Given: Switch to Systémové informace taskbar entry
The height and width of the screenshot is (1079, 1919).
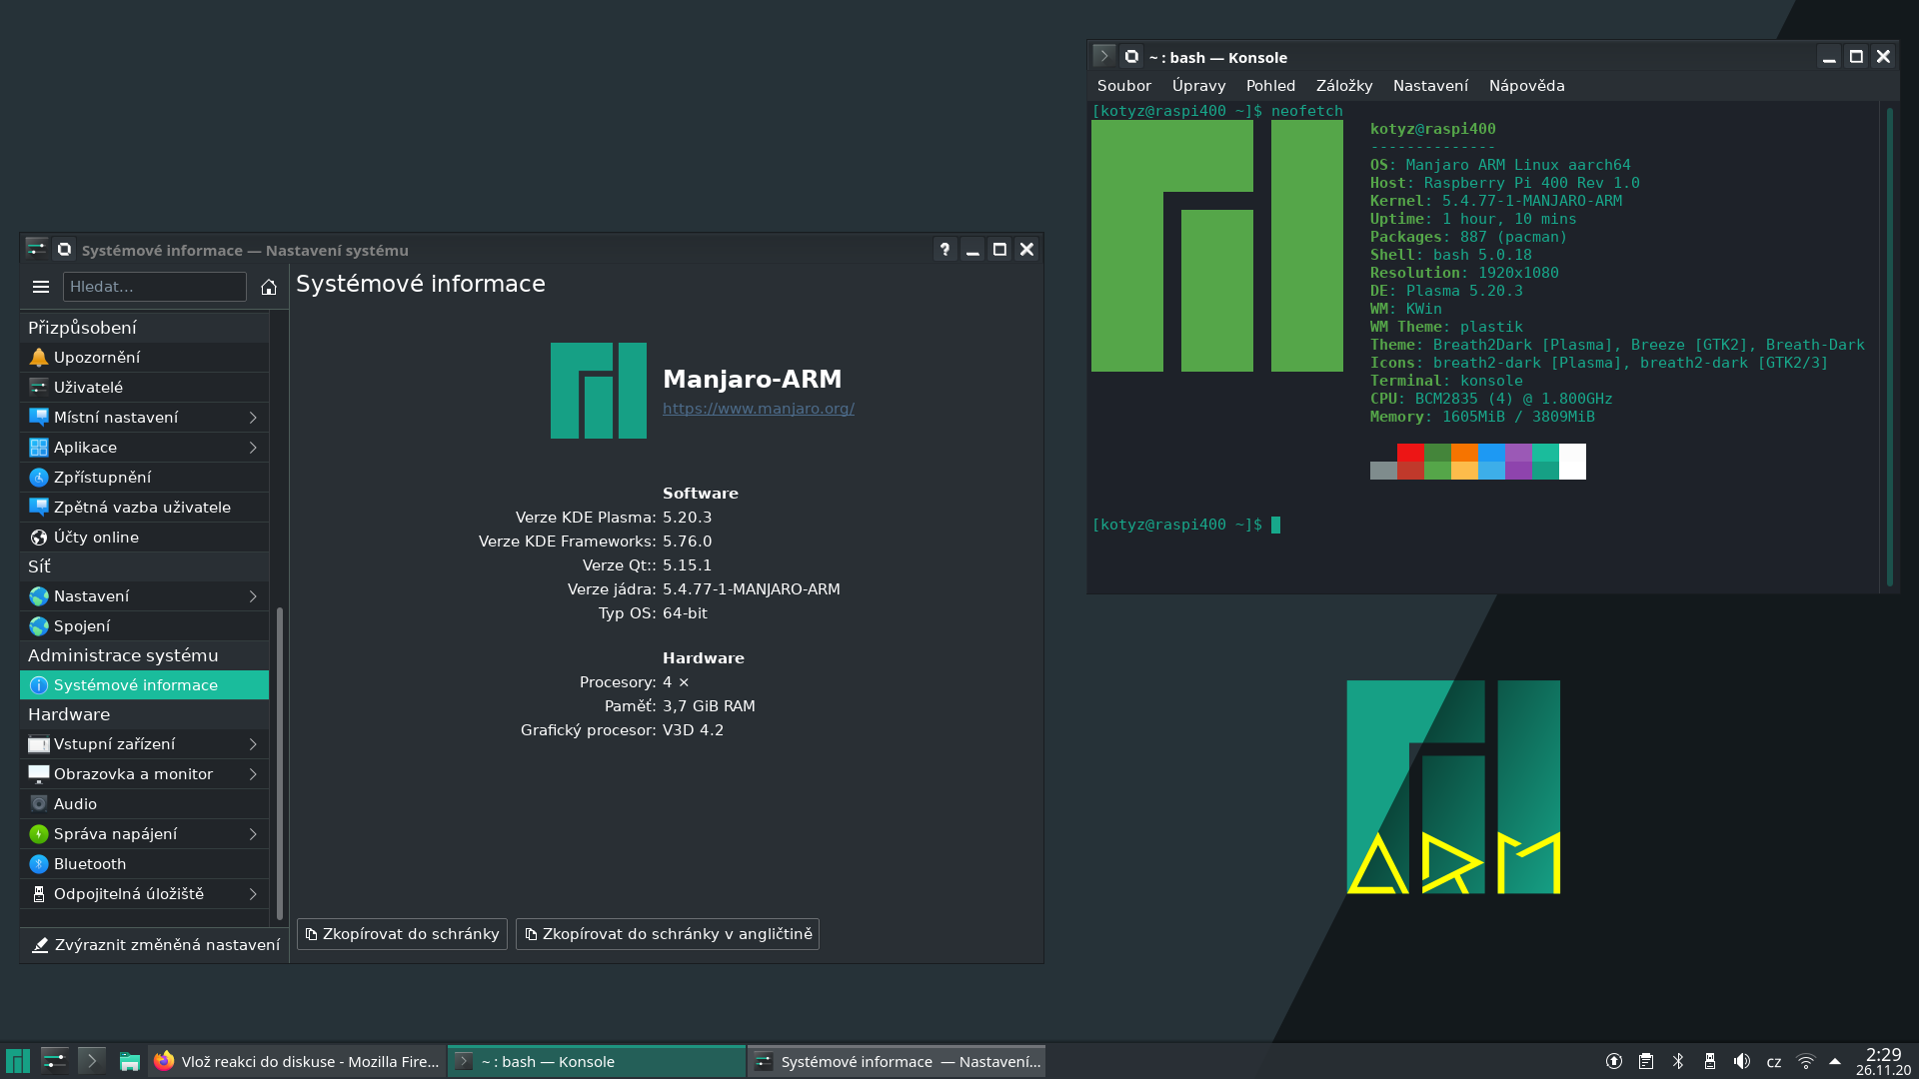Looking at the screenshot, I should tap(897, 1061).
